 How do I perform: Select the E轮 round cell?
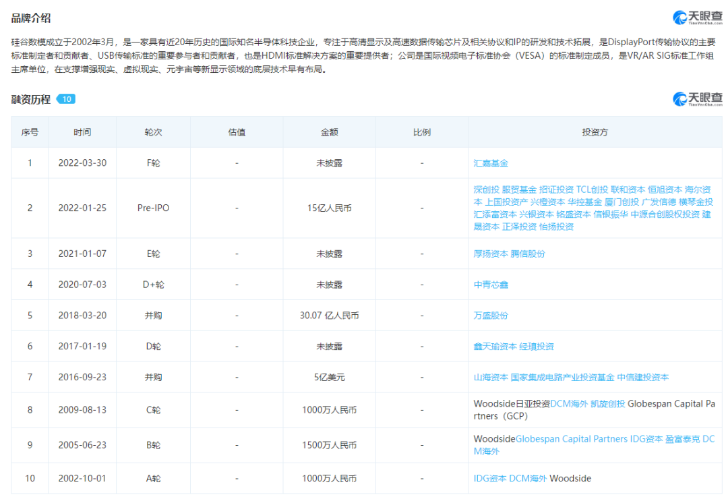153,254
